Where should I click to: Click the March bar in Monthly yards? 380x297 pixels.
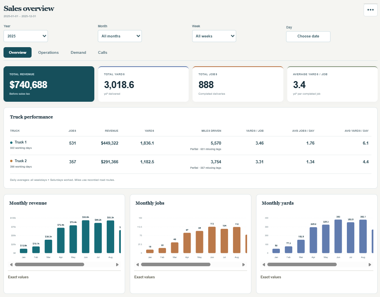tap(301, 247)
